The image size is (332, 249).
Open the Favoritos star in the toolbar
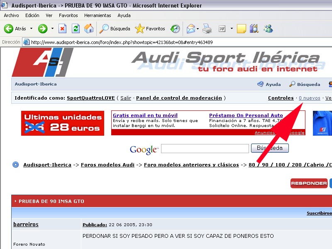click(x=139, y=29)
